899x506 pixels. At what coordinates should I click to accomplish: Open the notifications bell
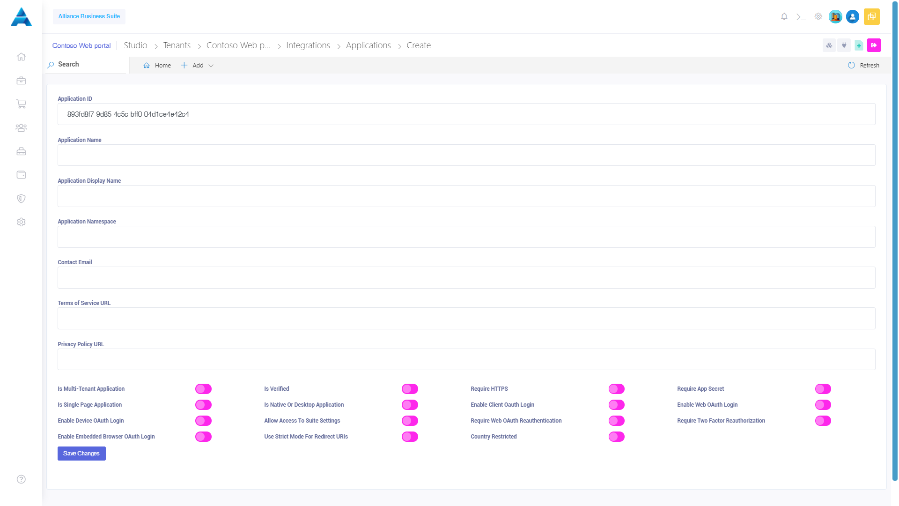click(x=784, y=17)
